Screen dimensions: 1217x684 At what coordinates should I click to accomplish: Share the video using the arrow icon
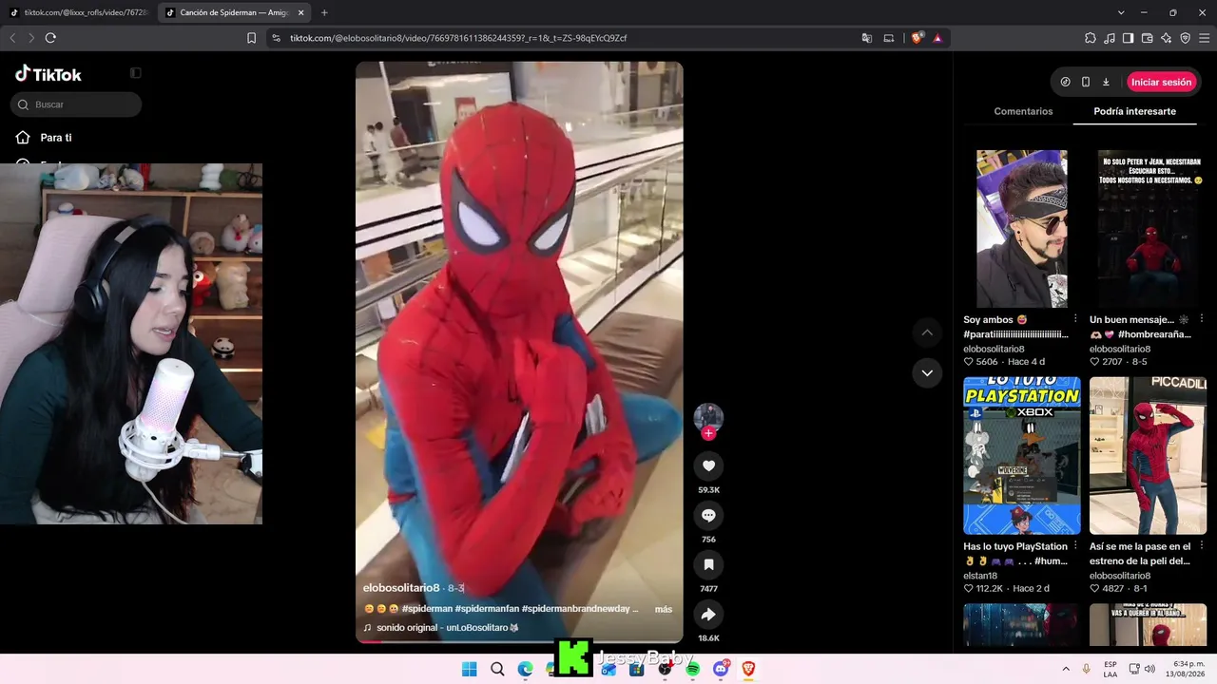[x=708, y=614]
